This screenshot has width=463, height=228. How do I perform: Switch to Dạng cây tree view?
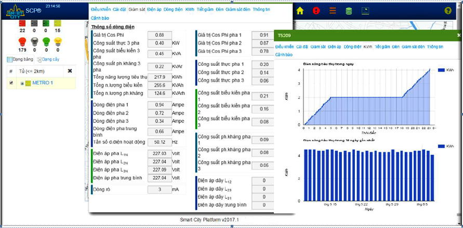point(45,60)
